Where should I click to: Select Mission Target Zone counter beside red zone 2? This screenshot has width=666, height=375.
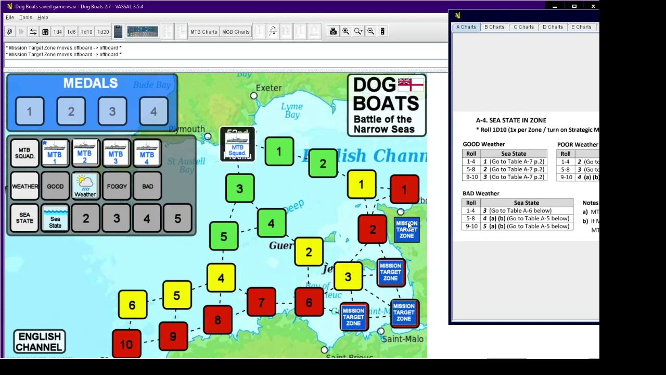click(x=406, y=230)
